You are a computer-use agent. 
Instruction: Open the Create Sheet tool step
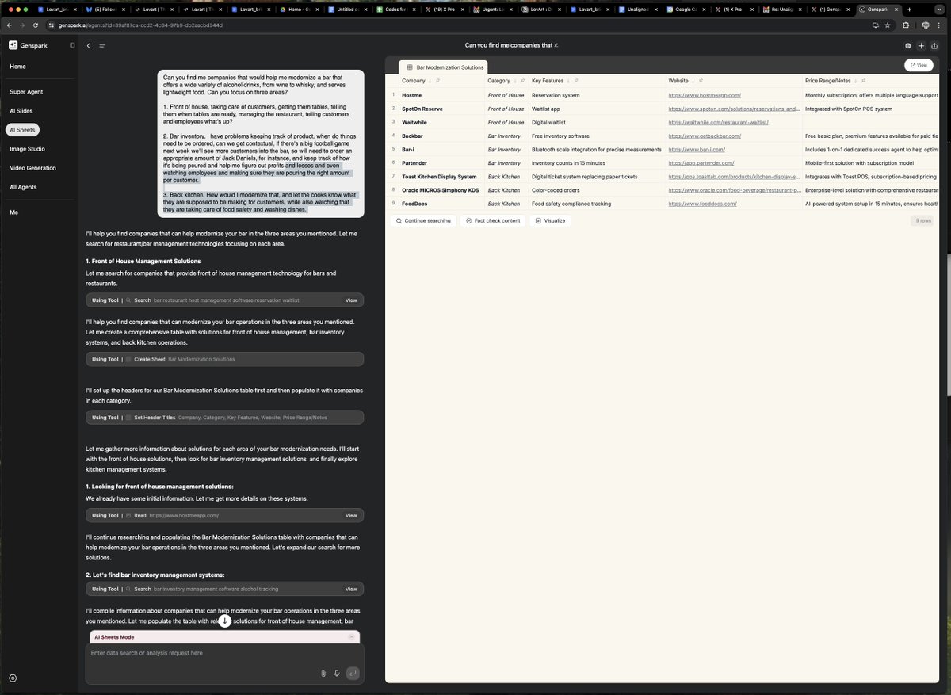click(225, 359)
